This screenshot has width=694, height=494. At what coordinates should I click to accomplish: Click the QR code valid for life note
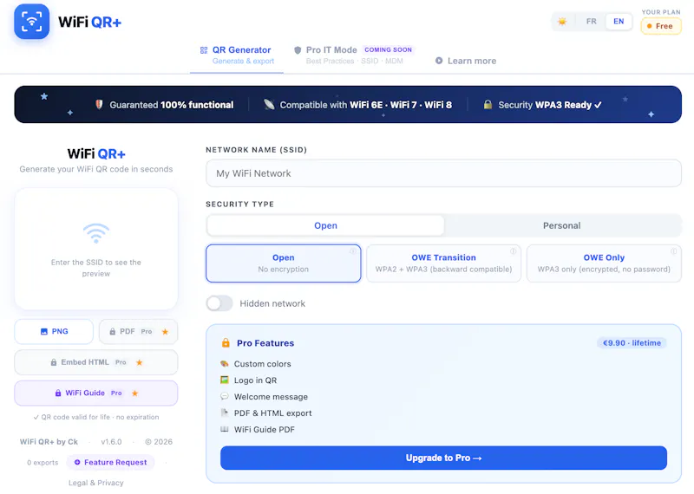click(x=96, y=417)
